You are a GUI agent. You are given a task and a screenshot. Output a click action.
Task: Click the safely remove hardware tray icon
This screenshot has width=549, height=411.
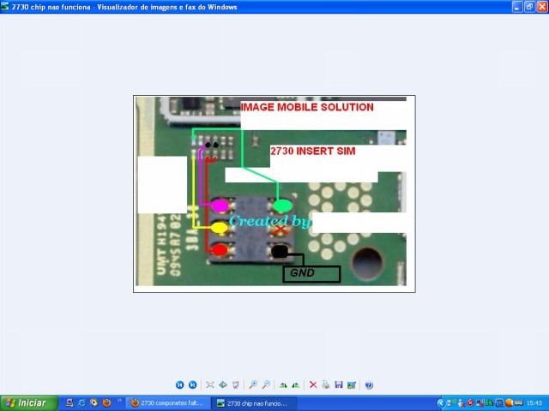[518, 403]
